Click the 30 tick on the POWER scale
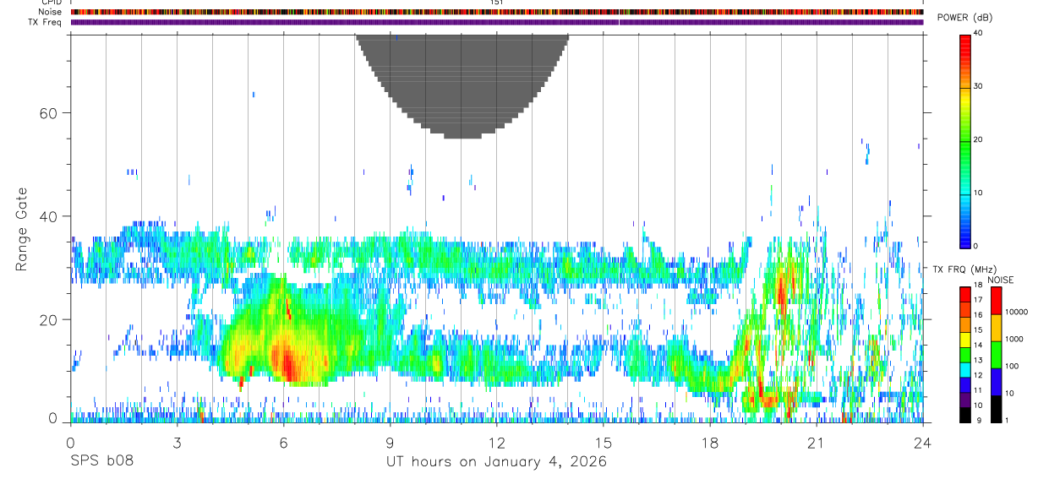 coord(978,86)
